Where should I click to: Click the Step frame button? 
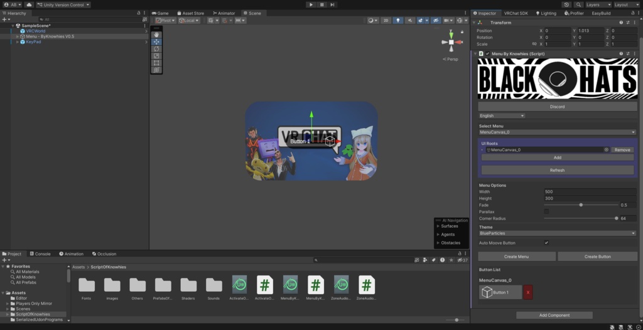(332, 4)
